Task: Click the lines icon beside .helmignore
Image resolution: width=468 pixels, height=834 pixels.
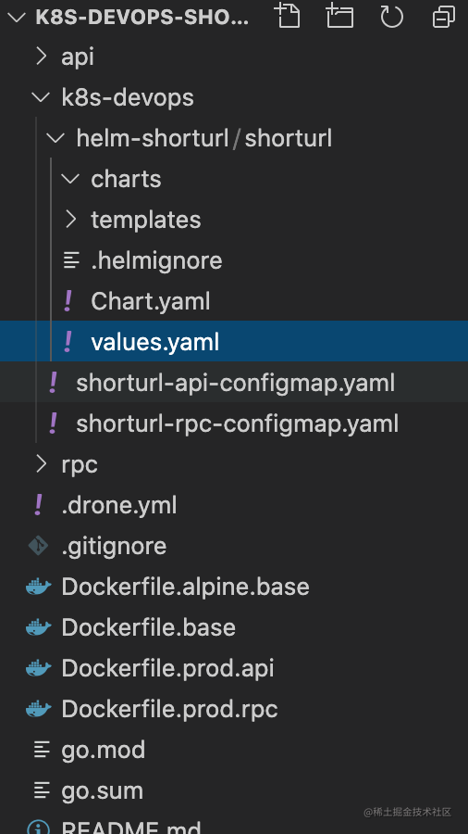Action: click(70, 260)
